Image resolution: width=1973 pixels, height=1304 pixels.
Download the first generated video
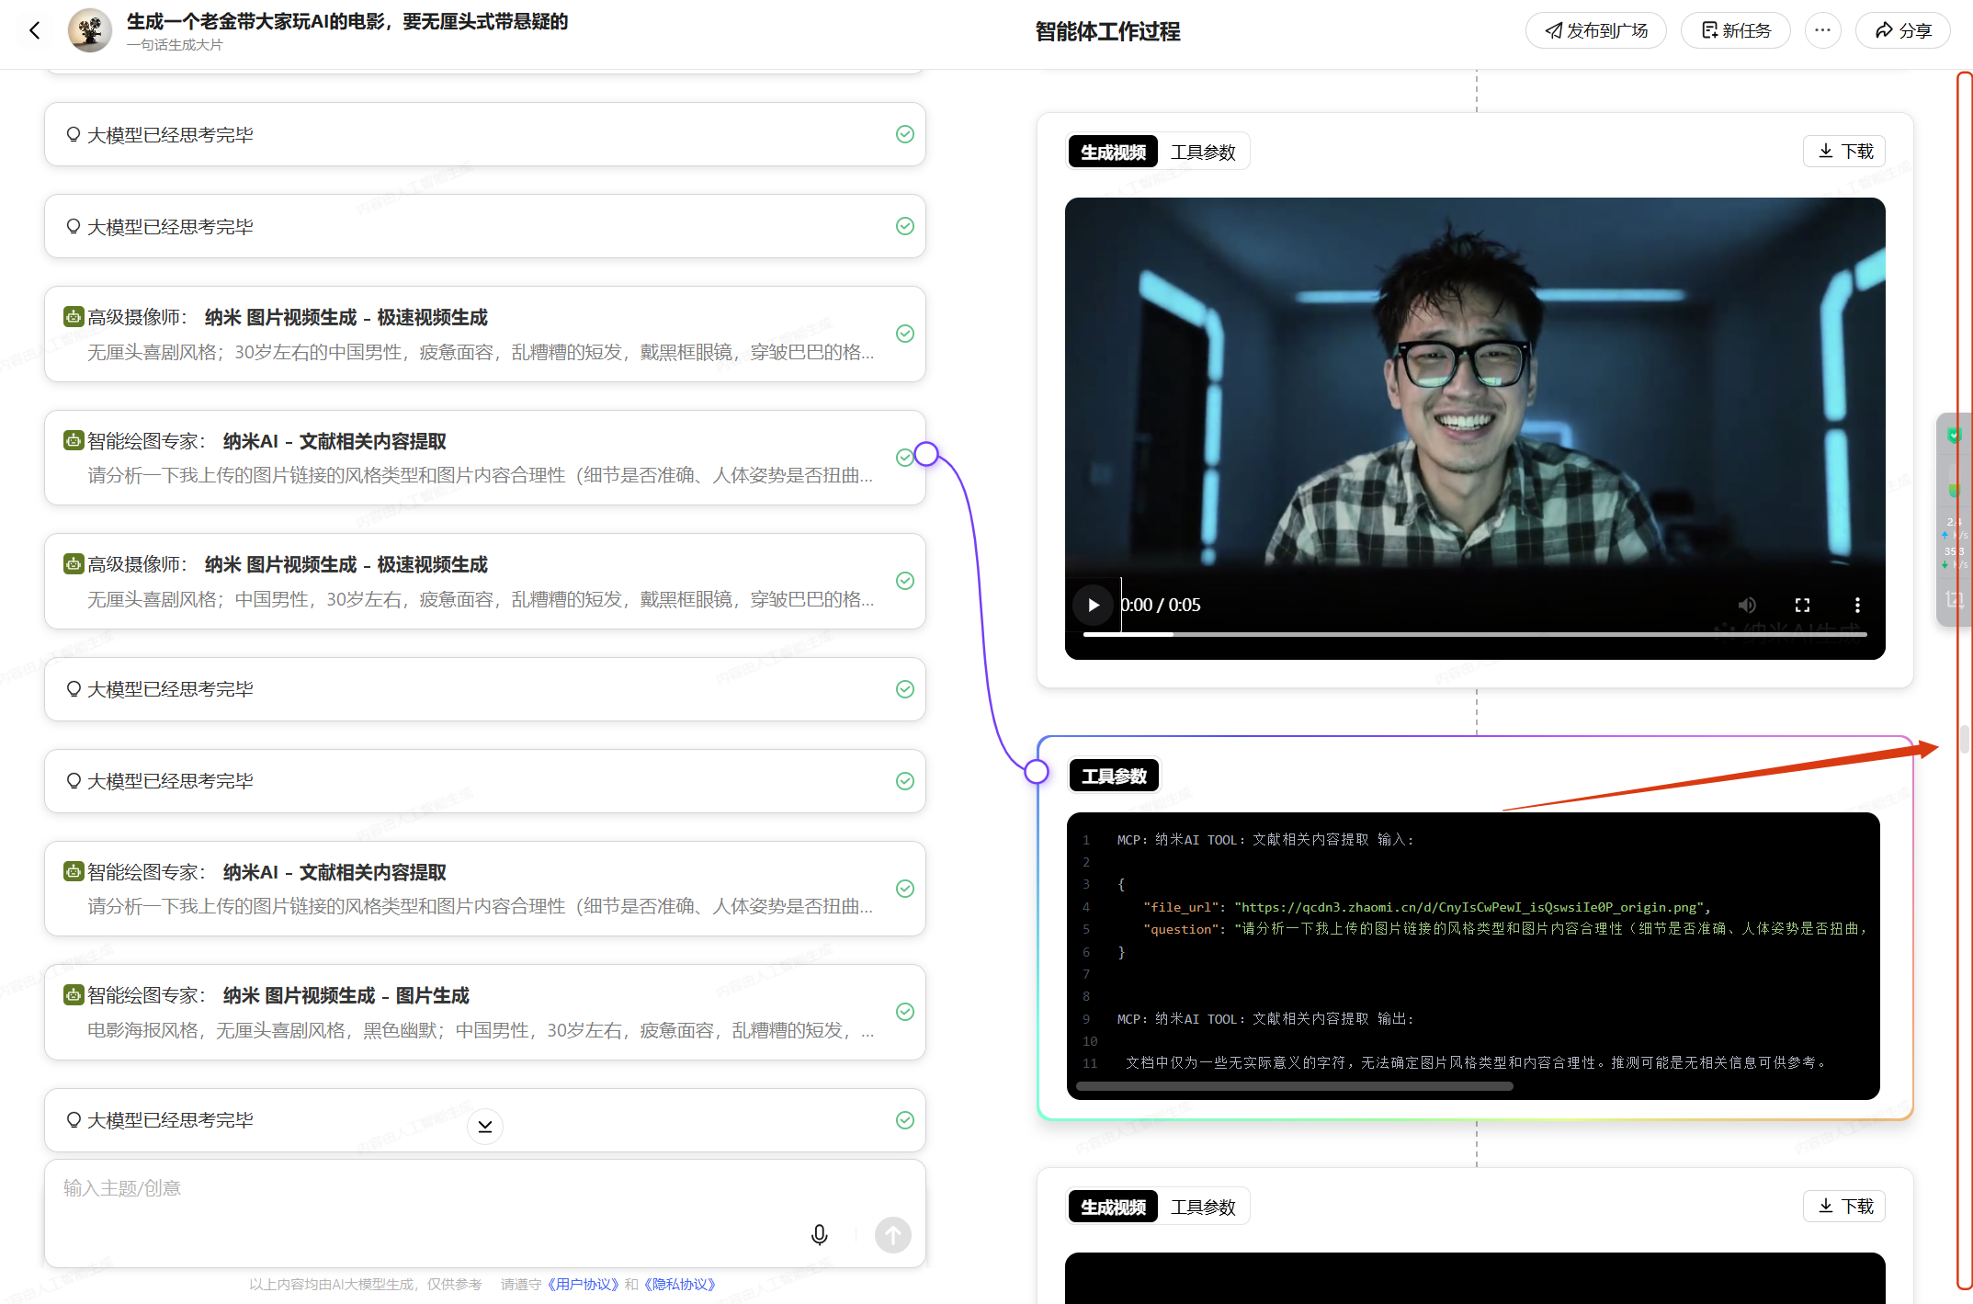1844,151
